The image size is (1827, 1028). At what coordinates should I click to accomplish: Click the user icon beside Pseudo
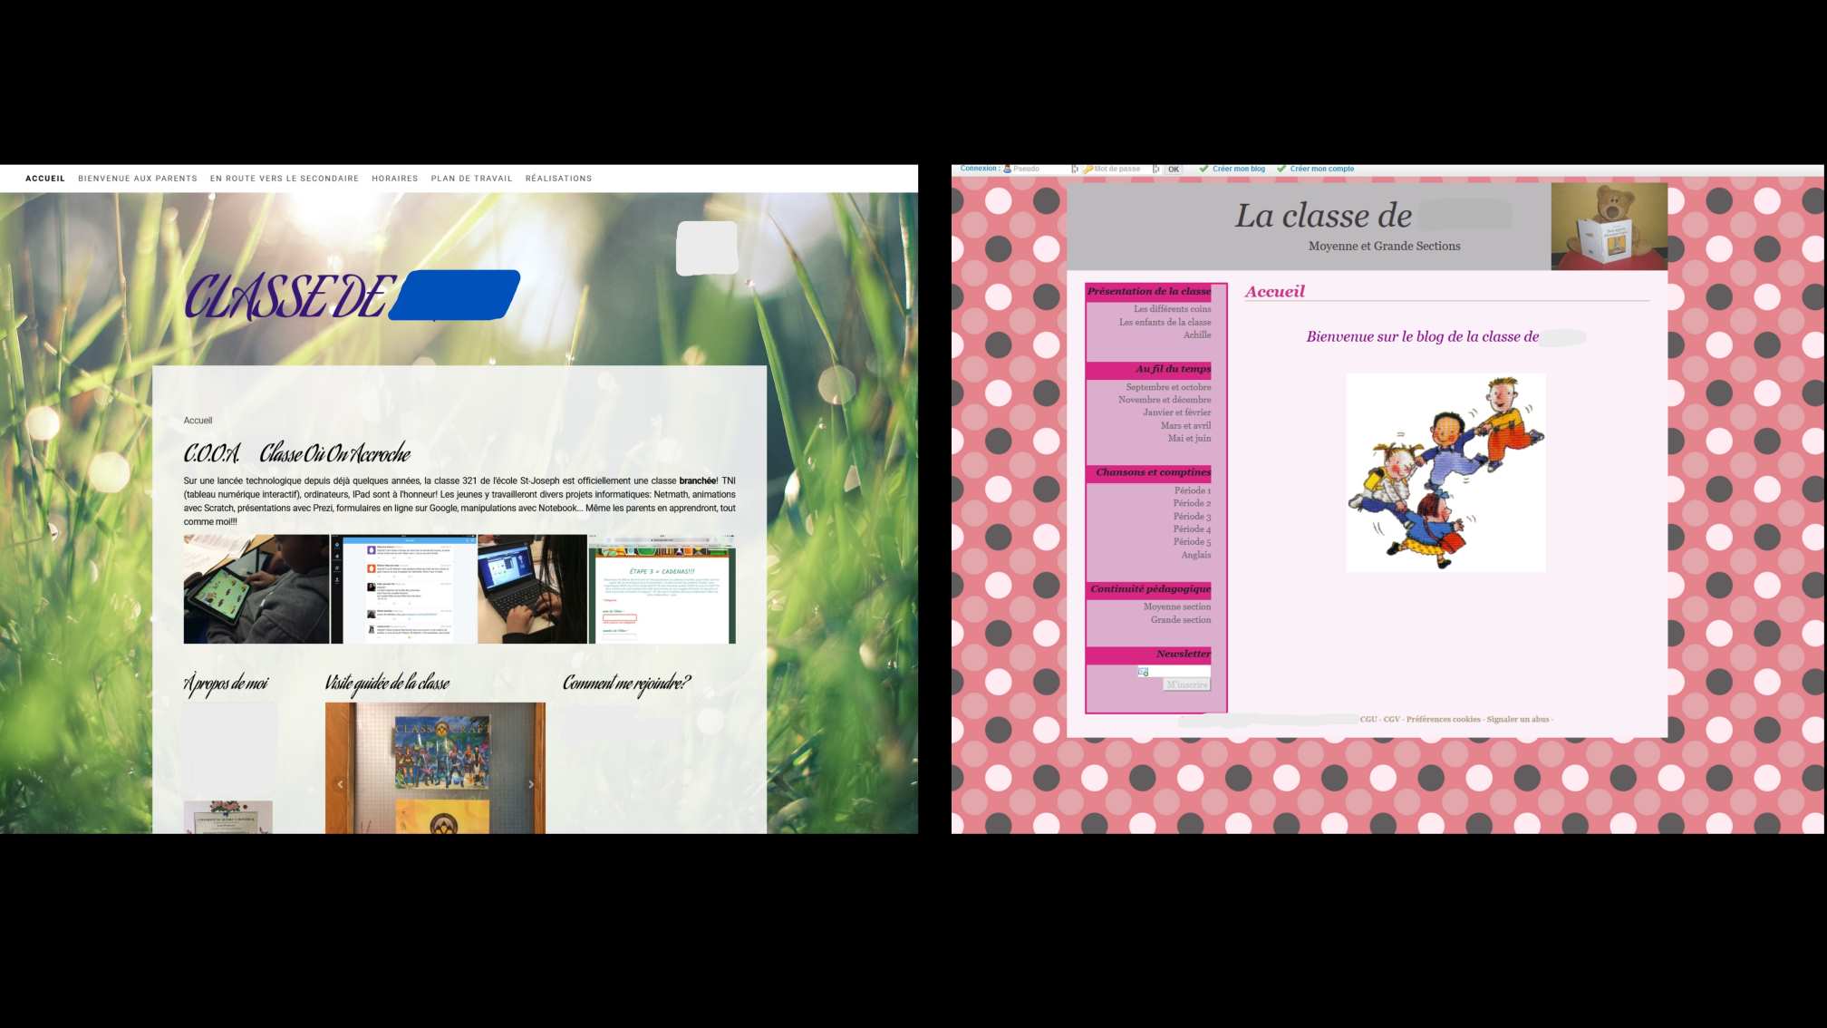(1007, 169)
